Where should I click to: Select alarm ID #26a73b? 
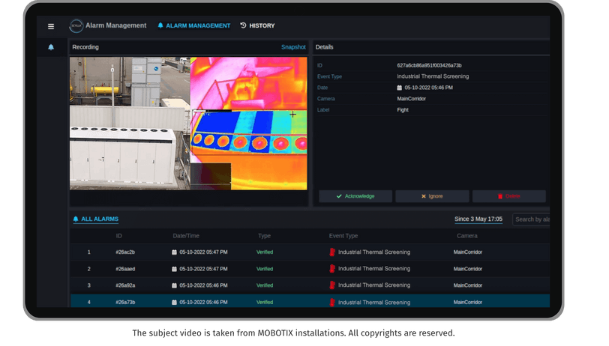[x=125, y=302]
